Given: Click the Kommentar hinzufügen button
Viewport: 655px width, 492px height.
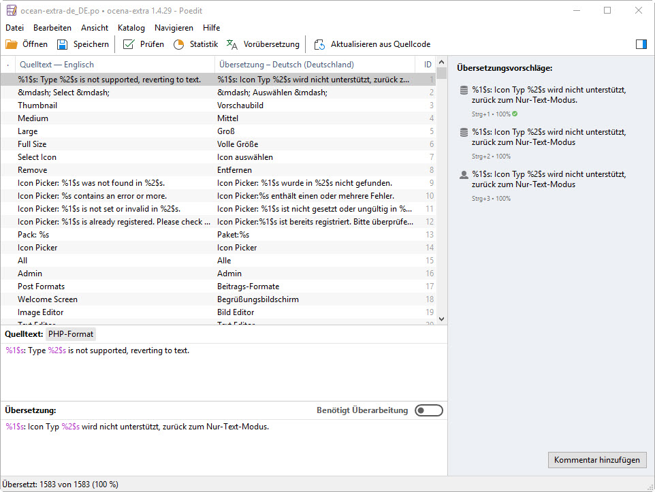Looking at the screenshot, I should (597, 460).
